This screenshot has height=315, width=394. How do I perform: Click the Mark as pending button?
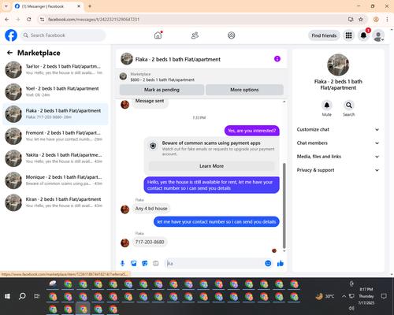(x=162, y=90)
